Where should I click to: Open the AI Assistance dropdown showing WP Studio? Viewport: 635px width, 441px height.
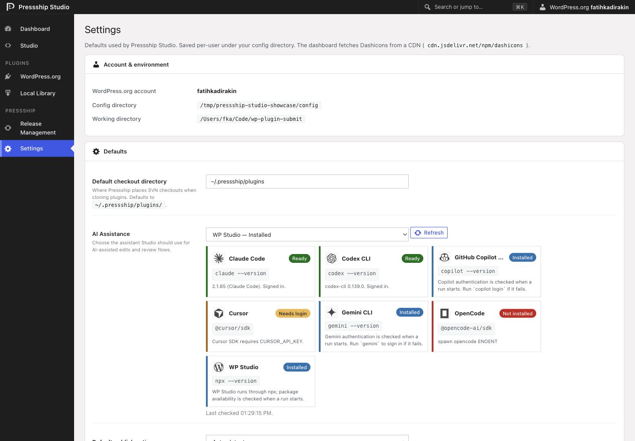tap(307, 235)
